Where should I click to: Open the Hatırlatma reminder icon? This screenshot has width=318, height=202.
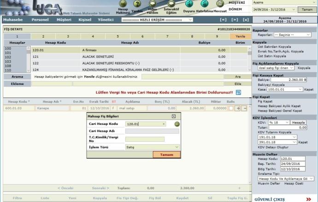205,4
